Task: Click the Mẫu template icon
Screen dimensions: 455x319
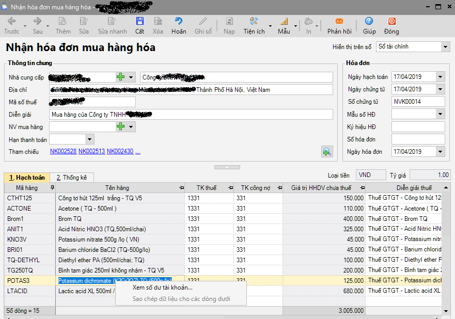Action: click(x=284, y=22)
